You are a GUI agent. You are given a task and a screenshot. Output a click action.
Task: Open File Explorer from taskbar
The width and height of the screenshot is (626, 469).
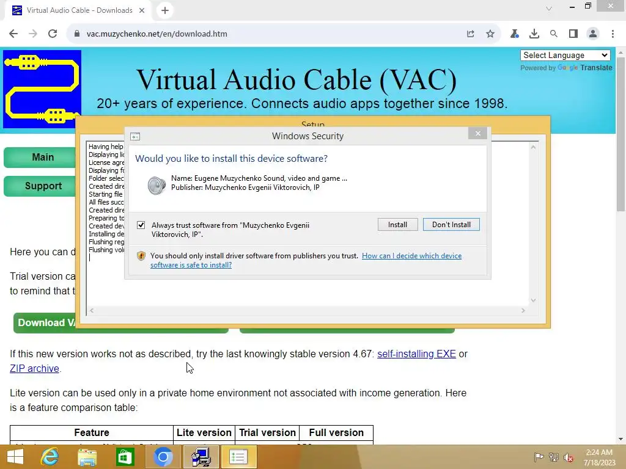coord(87,457)
